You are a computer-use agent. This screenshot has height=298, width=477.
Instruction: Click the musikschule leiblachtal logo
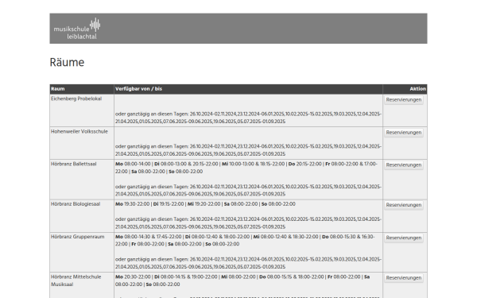coord(77,29)
